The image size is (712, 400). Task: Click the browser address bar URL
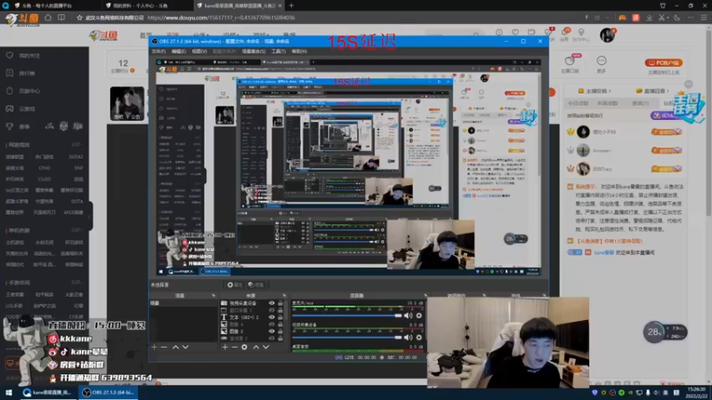[221, 18]
